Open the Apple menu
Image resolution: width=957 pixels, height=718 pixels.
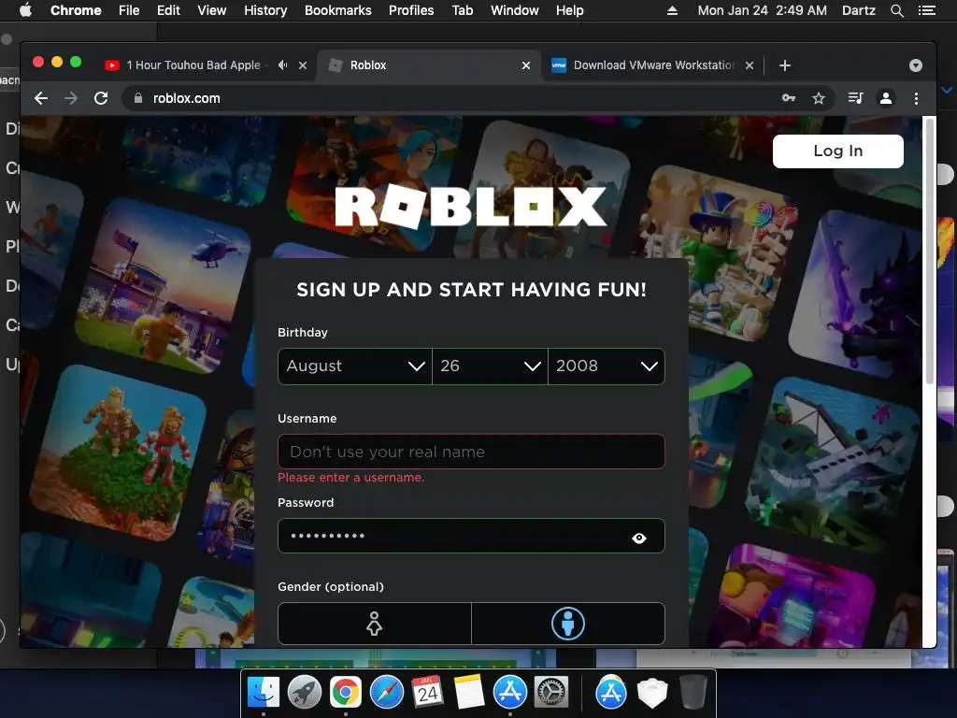[25, 10]
